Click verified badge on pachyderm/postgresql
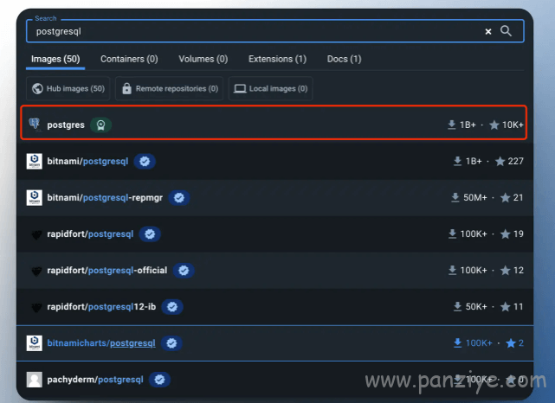 click(x=159, y=380)
